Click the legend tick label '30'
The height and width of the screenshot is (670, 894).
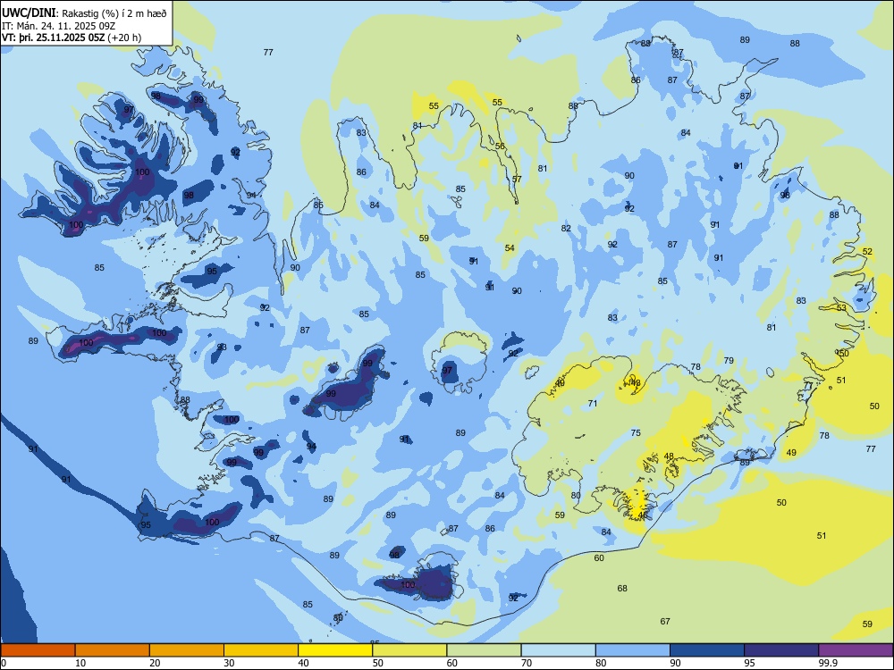point(229,663)
